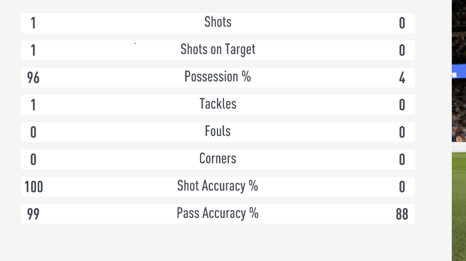The image size is (466, 261).
Task: Click the Shots stat row label
Action: click(x=217, y=22)
